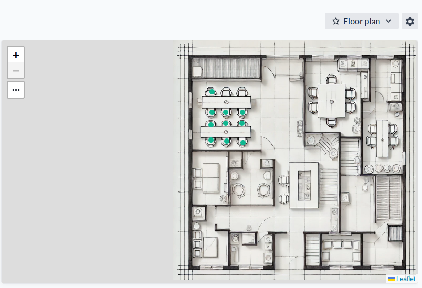Click the kitchen island in the plan center

click(x=304, y=184)
